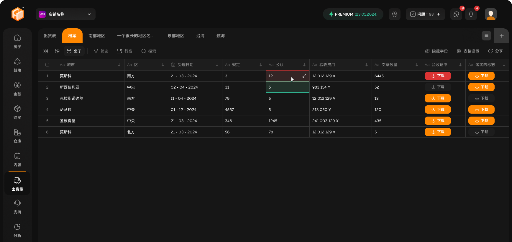This screenshot has width=512, height=242.
Task: Open 分析 analytics in sidebar
Action: click(17, 230)
